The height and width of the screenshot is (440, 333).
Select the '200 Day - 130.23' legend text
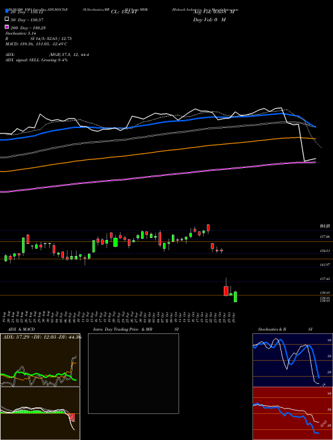coord(28,28)
